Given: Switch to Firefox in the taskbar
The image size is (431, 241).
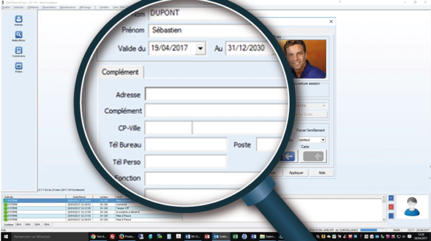Looking at the screenshot, I should [127, 237].
